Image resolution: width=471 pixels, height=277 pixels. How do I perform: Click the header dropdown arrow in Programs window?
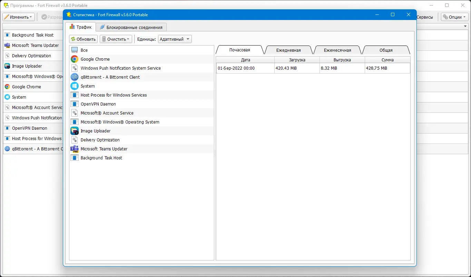465,27
